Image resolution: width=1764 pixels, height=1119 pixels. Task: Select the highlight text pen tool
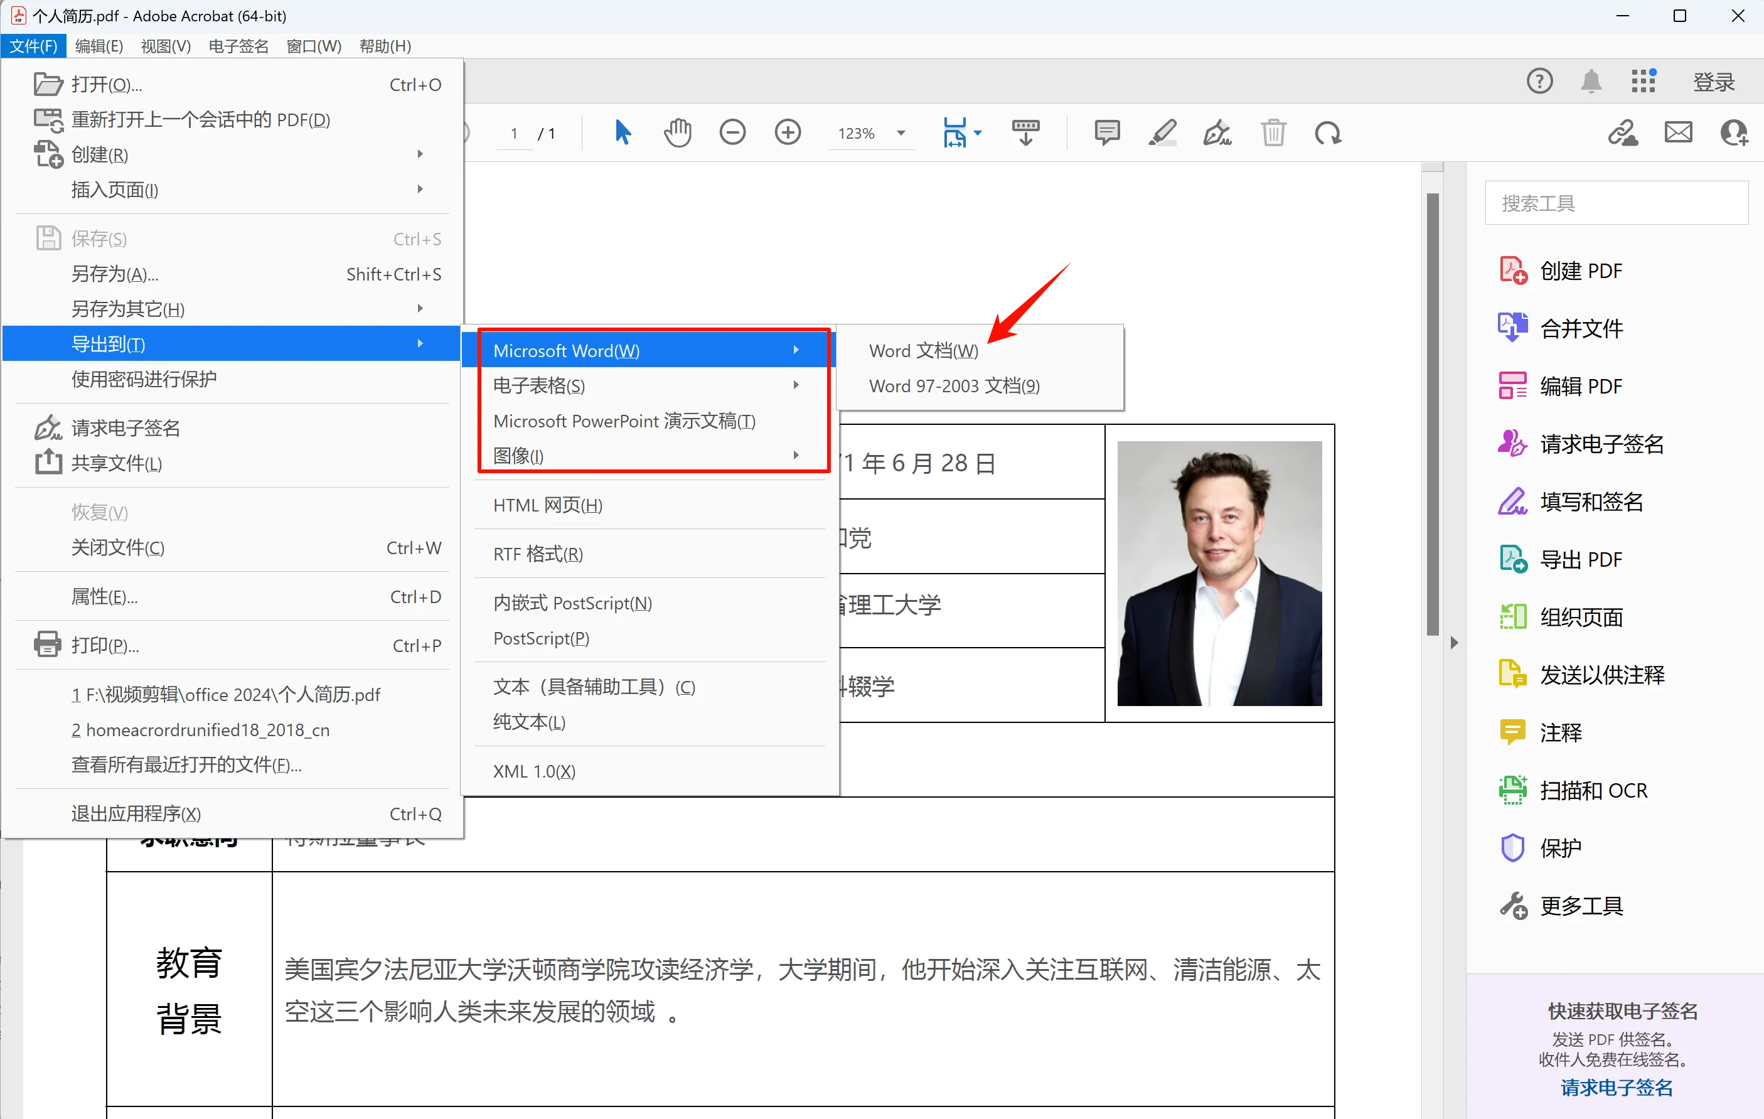point(1162,132)
